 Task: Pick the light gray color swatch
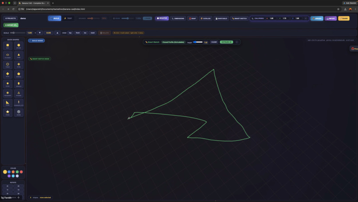coord(17,176)
